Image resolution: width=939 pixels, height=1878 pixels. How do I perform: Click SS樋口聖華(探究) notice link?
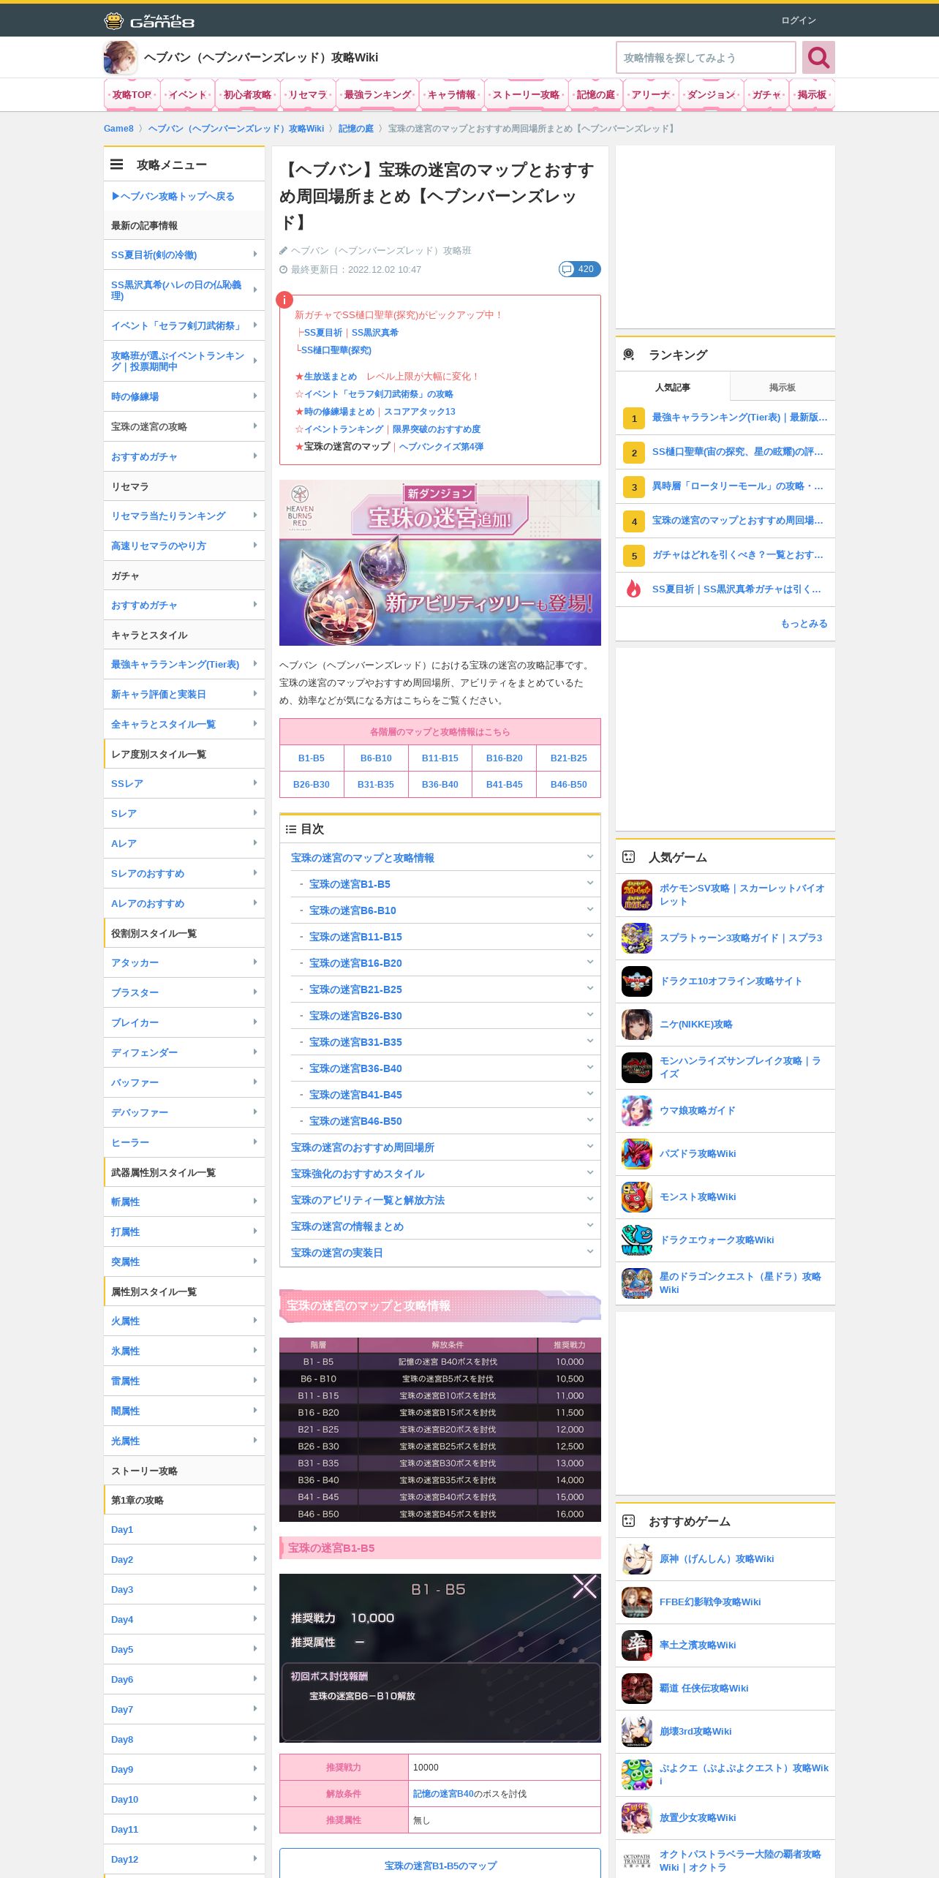[336, 350]
